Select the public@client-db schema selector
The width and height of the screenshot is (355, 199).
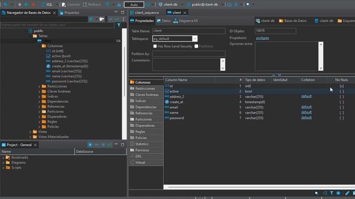tap(202, 4)
